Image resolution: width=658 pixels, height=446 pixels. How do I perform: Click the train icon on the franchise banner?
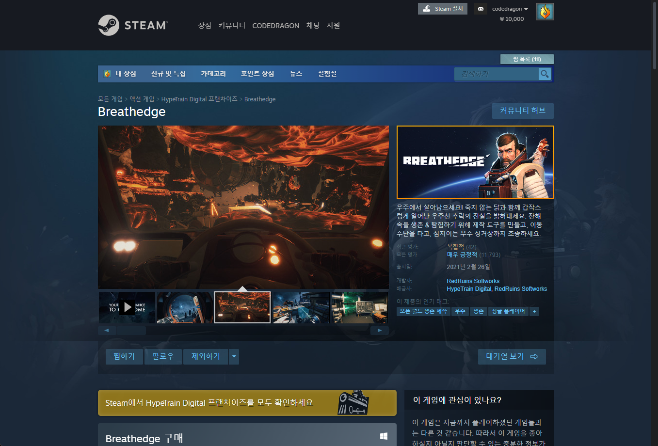pyautogui.click(x=353, y=402)
